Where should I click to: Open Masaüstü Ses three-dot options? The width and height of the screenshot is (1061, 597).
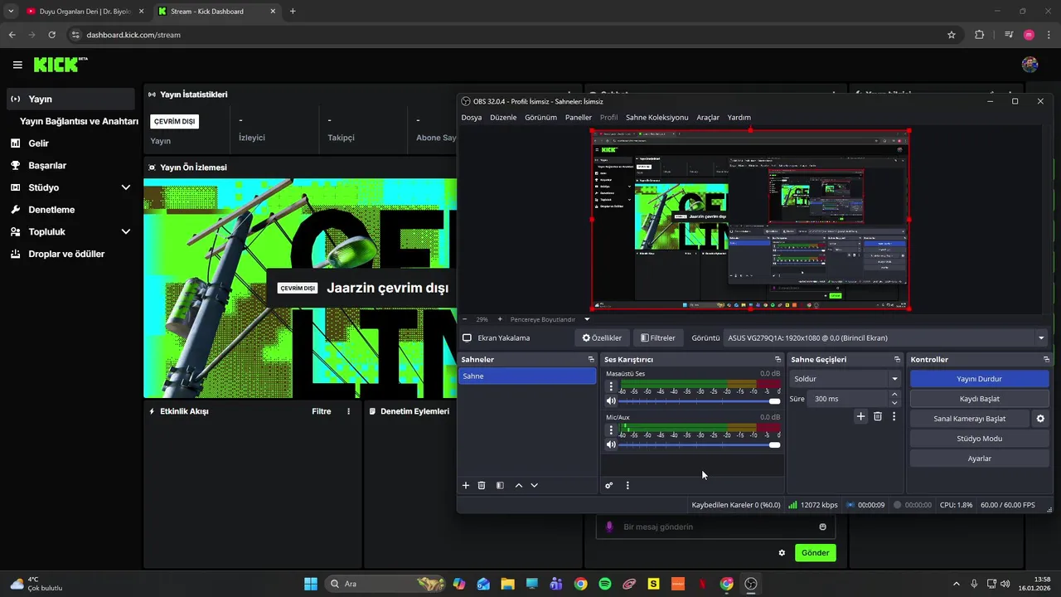[x=611, y=386]
